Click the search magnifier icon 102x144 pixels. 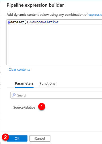click(x=14, y=95)
